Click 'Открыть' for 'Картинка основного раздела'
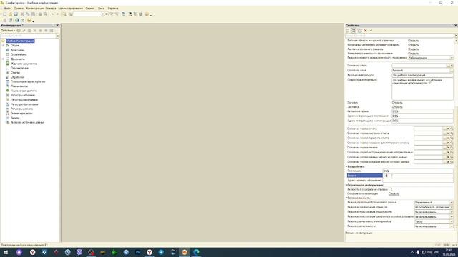This screenshot has height=257, width=458. [414, 49]
